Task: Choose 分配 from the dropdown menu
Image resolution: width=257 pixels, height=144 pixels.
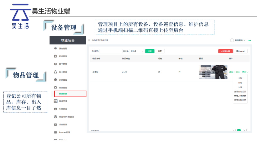Action: click(x=240, y=78)
